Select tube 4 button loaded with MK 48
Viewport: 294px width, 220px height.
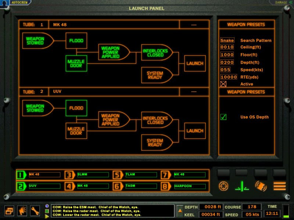(70, 186)
